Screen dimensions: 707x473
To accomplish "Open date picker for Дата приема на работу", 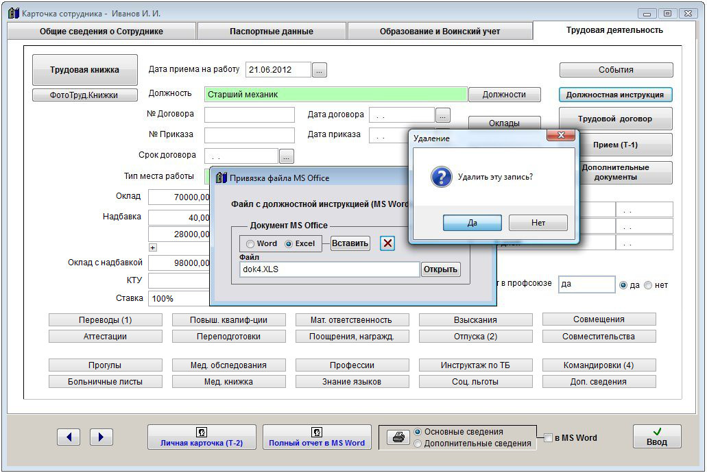I will pyautogui.click(x=320, y=70).
